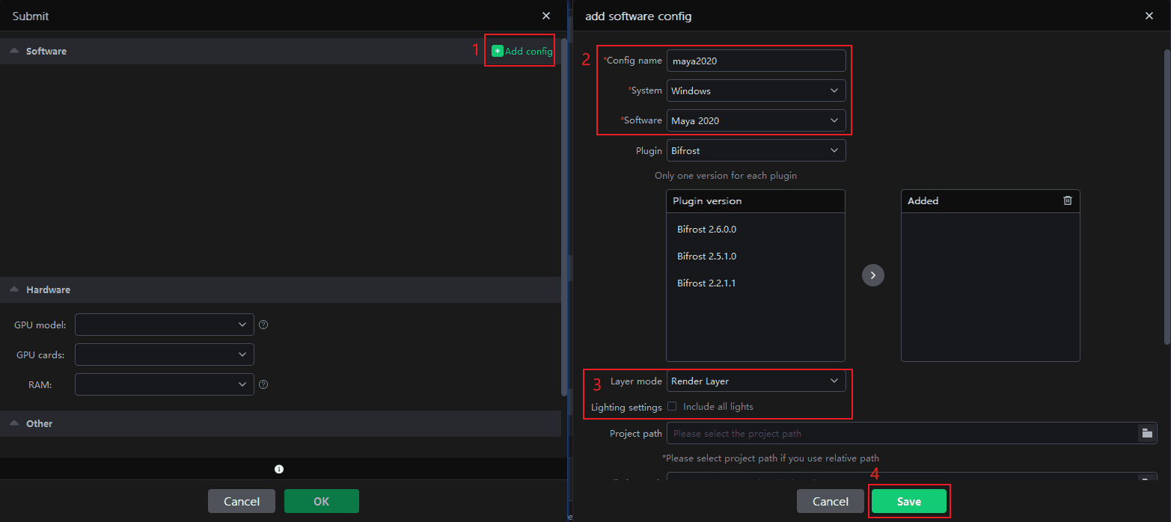Select Bifrost 2.6.0.0 plugin version
1171x522 pixels.
point(707,230)
